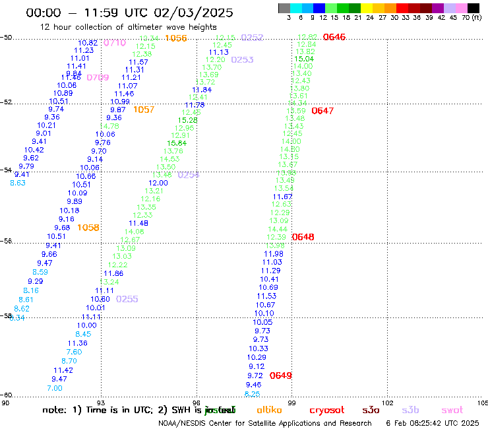Screen dimensions: 488x429
Task: Click the wave height value 15.84
Action: click(177, 143)
